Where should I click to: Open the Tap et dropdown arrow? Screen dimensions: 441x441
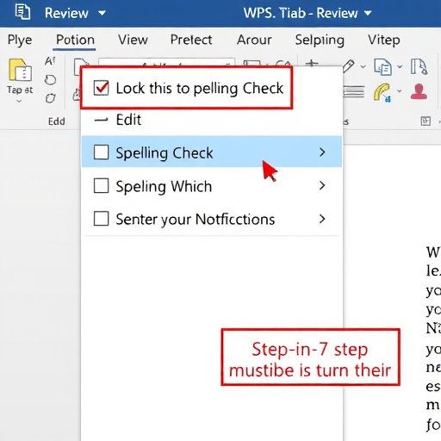pyautogui.click(x=19, y=101)
